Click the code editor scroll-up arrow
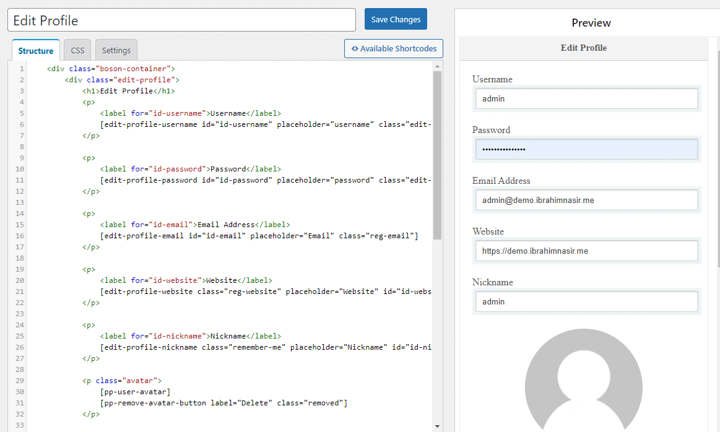Screen dimensions: 720x432 point(437,67)
